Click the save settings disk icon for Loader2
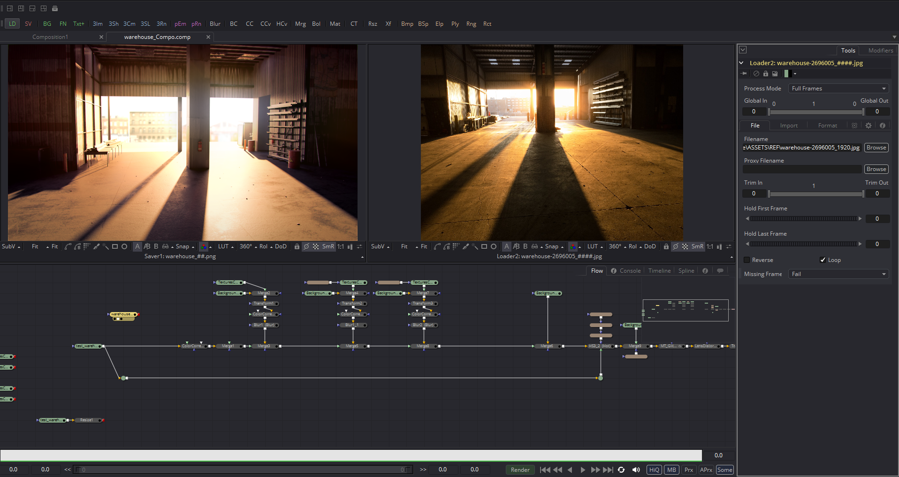Image resolution: width=899 pixels, height=477 pixels. click(x=775, y=74)
